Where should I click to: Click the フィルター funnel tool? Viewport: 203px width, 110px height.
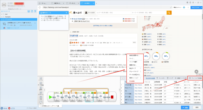(x=161, y=78)
